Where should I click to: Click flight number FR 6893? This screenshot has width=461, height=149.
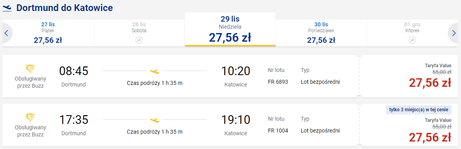pyautogui.click(x=278, y=82)
